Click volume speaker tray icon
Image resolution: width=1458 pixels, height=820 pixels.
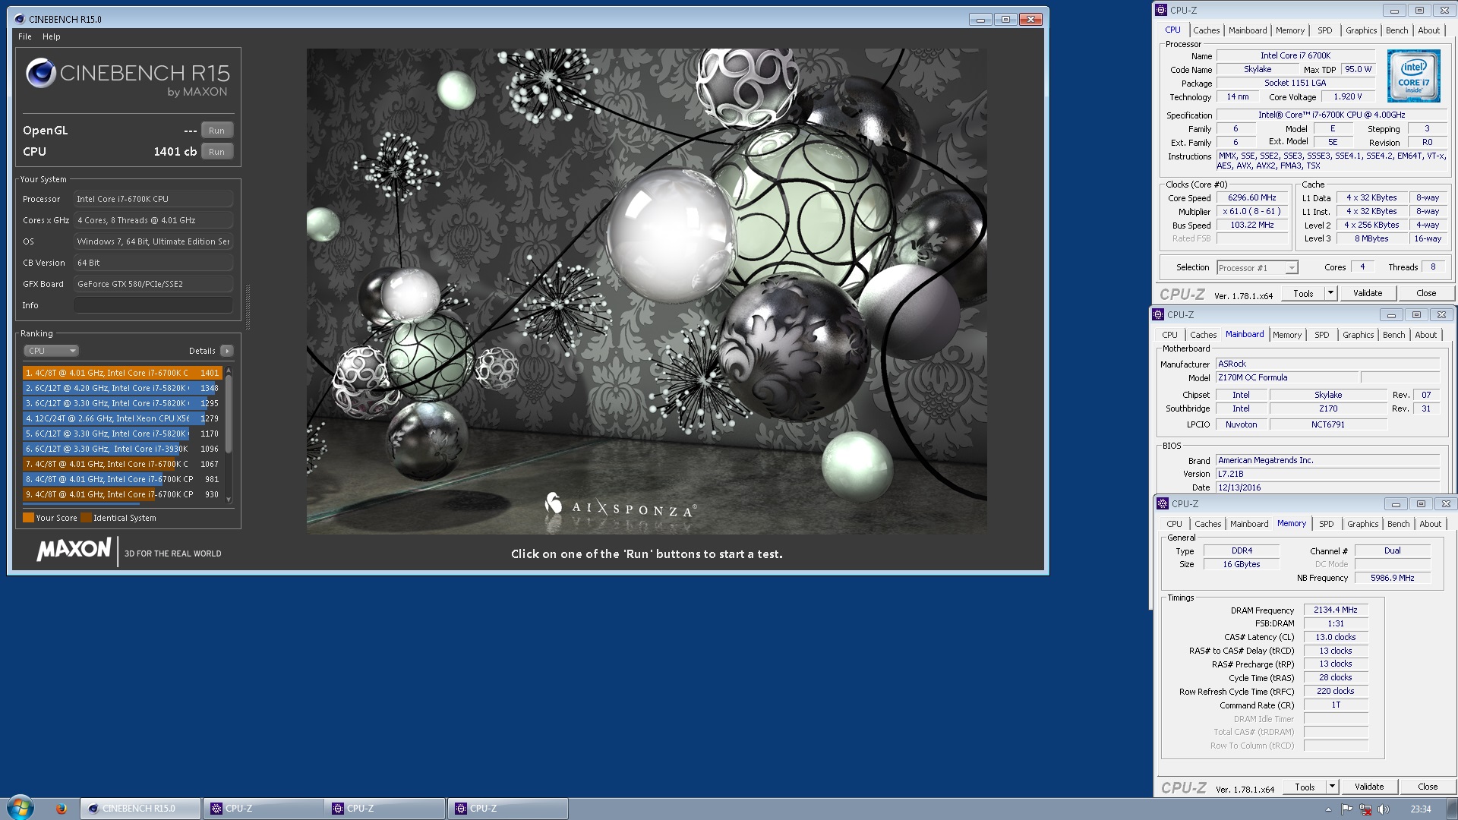1384,809
